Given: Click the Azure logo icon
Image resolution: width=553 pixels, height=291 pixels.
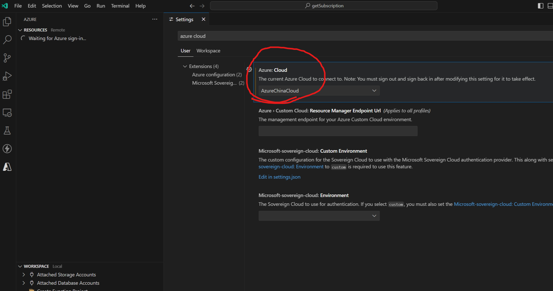Looking at the screenshot, I should 7,167.
